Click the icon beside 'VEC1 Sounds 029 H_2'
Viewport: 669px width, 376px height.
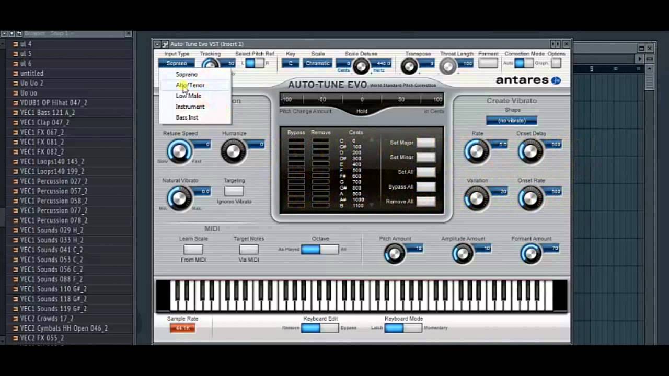16,230
